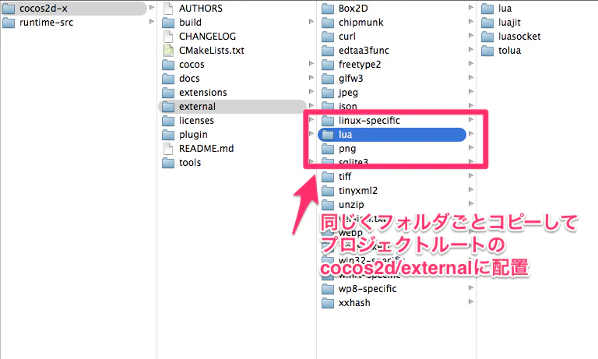Expand the tinyxml2 folder arrow
The image size is (598, 359).
(471, 189)
